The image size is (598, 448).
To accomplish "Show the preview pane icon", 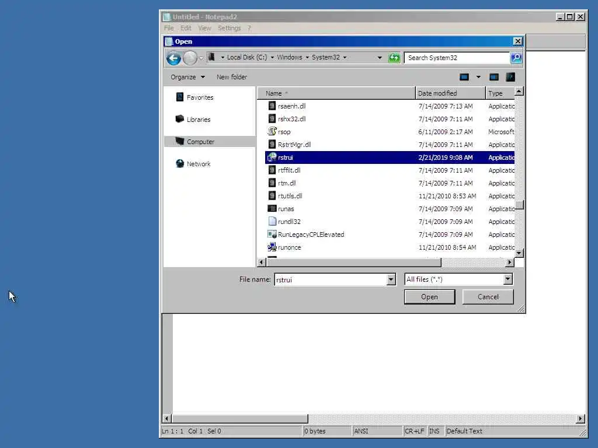I will (494, 77).
